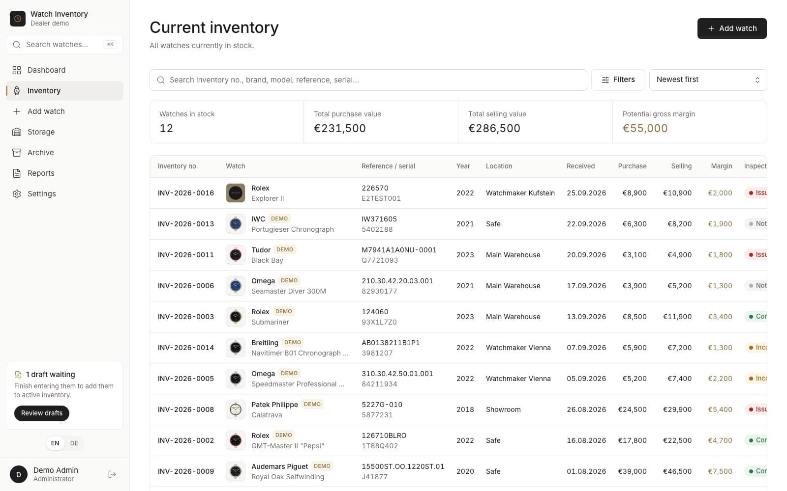This screenshot has width=787, height=491.
Task: Open inventory item INV-2026-0016
Action: click(x=186, y=193)
